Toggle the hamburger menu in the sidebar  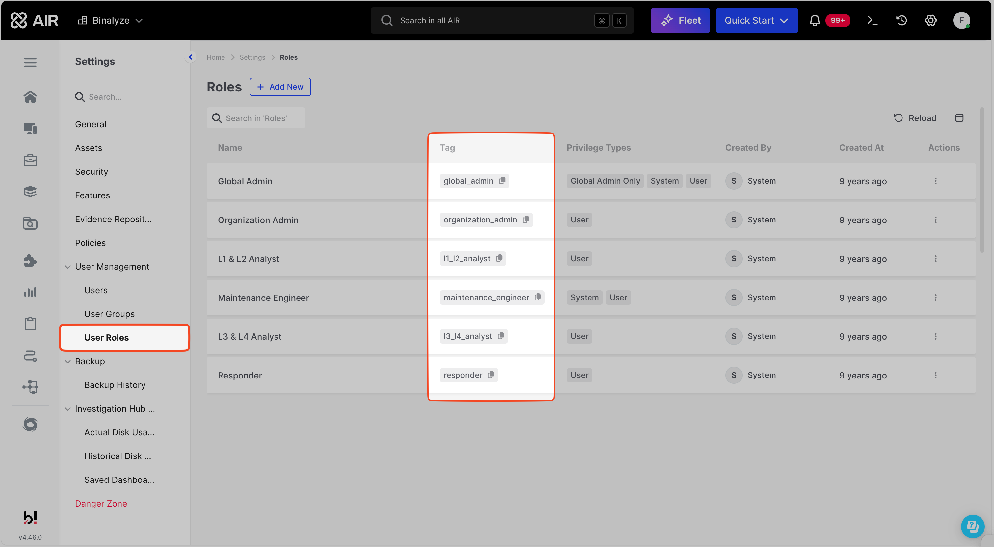[30, 63]
